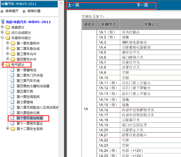Open 第一章蓄电池 chapter
Screen dimensions: 181x157
[26, 70]
